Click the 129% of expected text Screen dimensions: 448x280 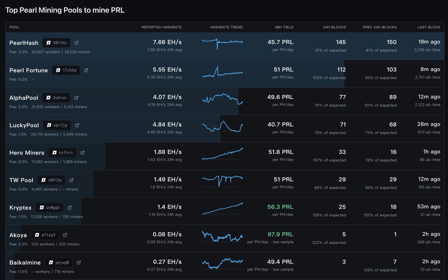[x=380, y=270]
